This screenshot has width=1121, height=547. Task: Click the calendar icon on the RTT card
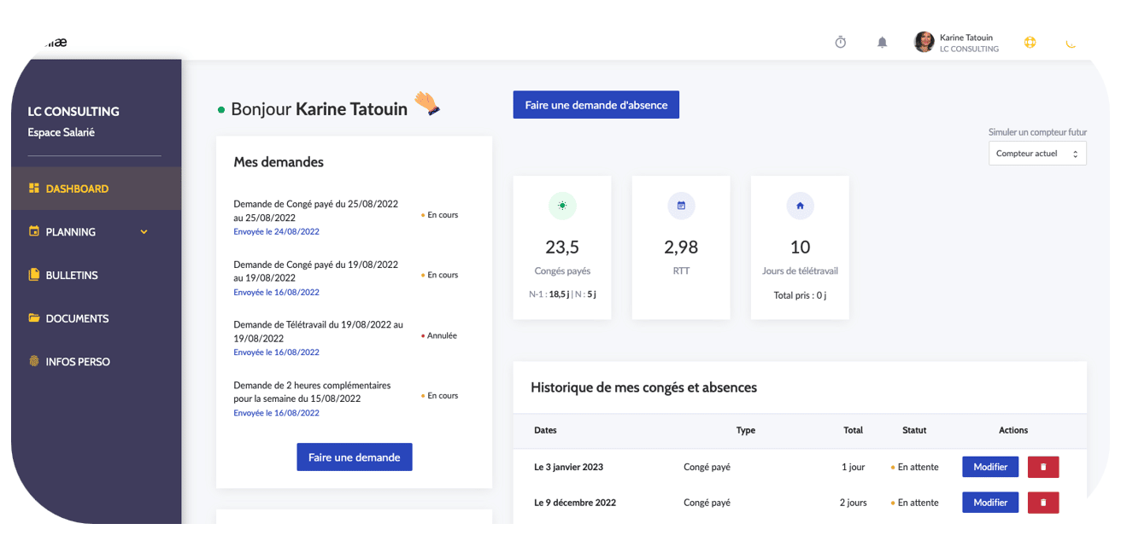pyautogui.click(x=681, y=206)
